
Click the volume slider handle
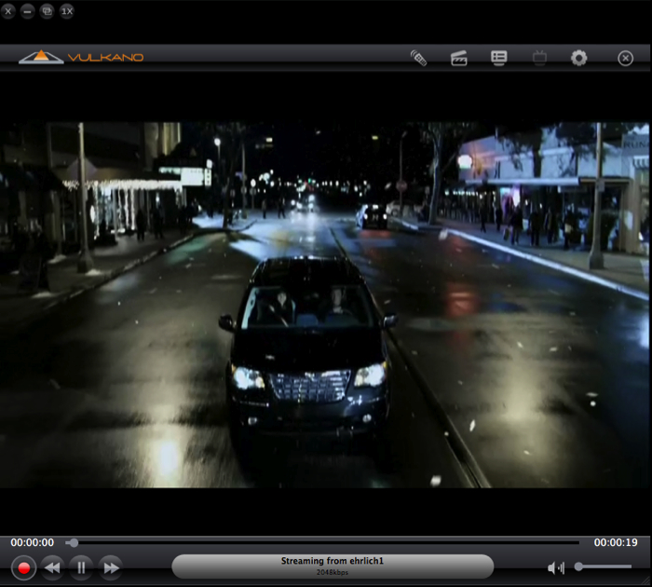pyautogui.click(x=578, y=567)
